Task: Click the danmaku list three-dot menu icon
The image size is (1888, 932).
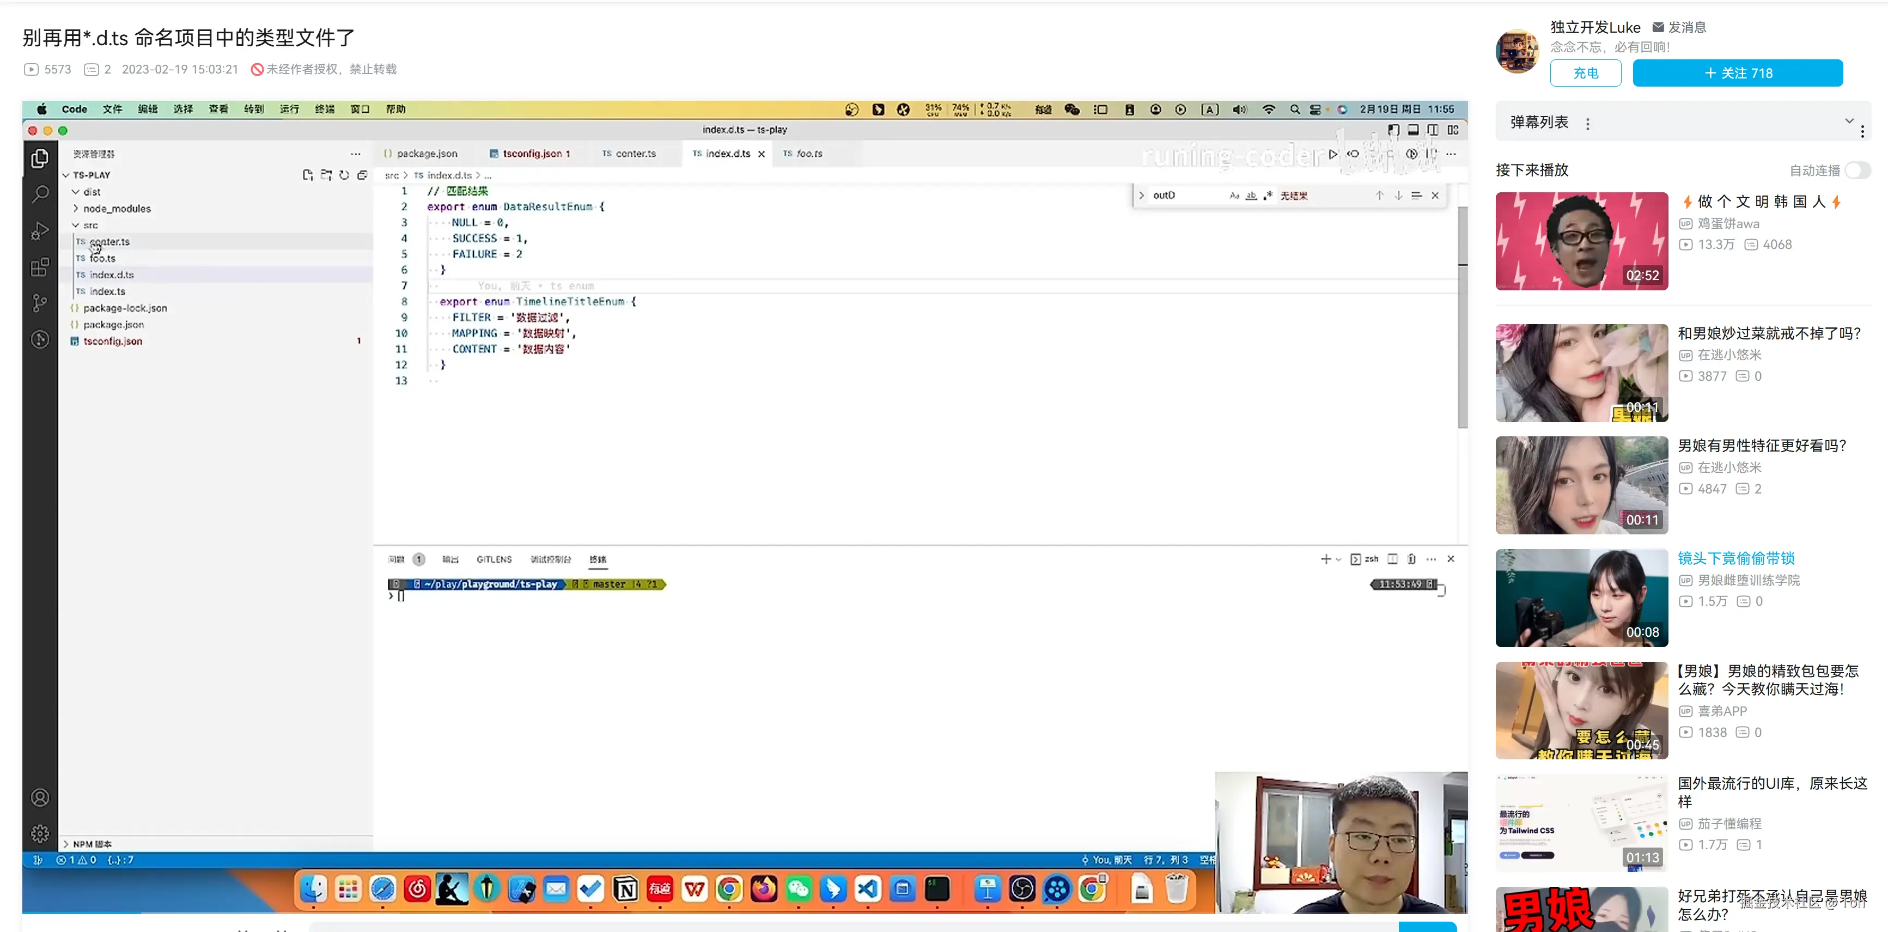Action: 1587,124
